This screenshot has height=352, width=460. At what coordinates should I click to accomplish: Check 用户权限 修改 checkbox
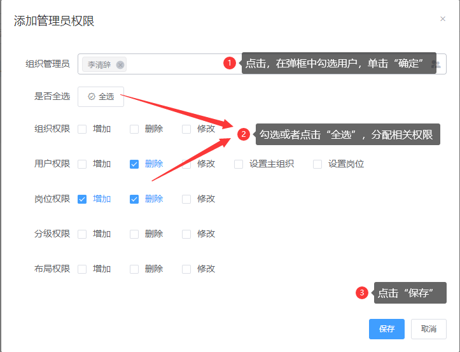pyautogui.click(x=186, y=164)
